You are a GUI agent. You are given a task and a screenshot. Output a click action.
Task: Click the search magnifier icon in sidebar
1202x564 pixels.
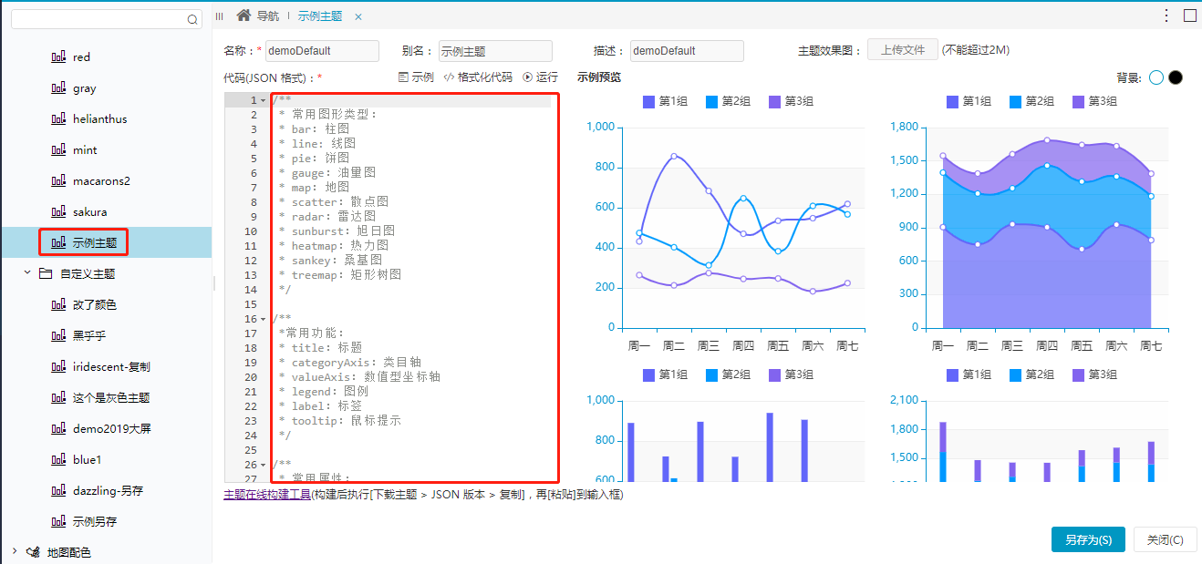click(x=192, y=19)
